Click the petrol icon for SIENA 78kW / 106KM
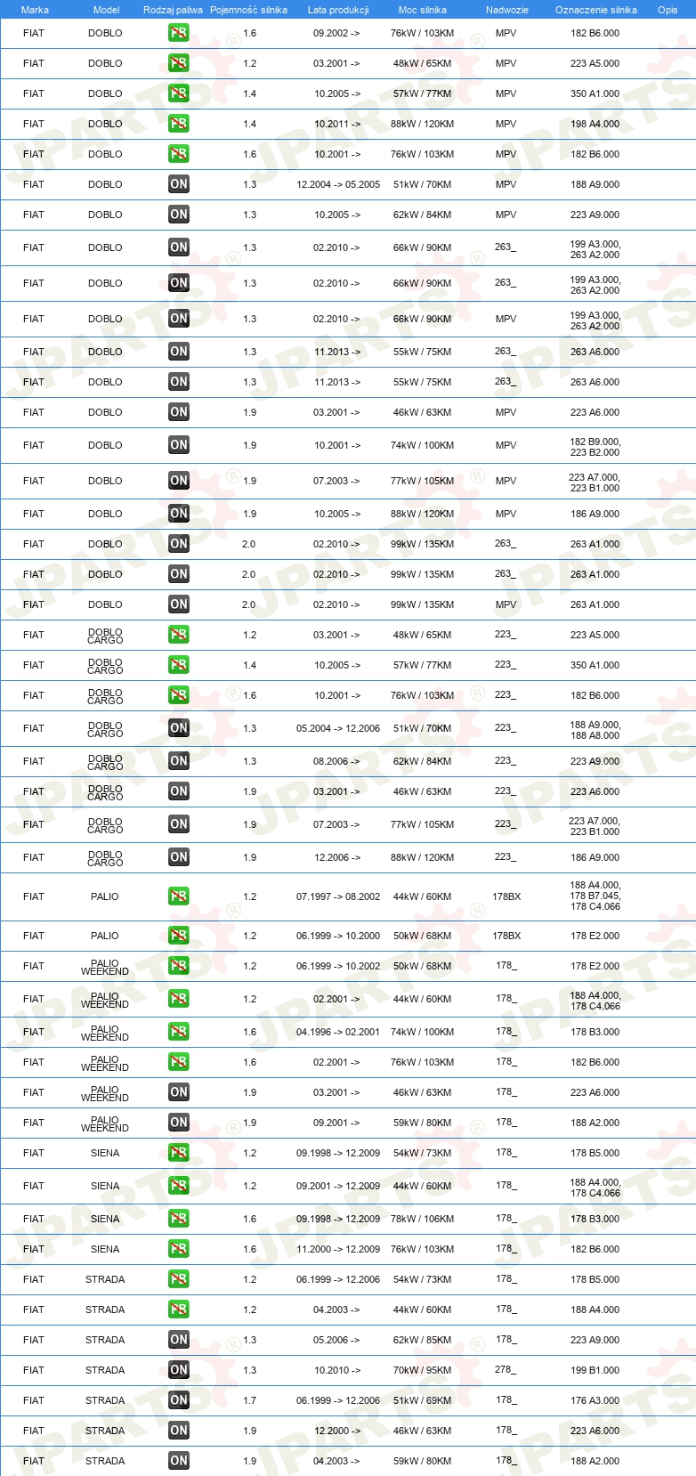 click(x=179, y=1219)
